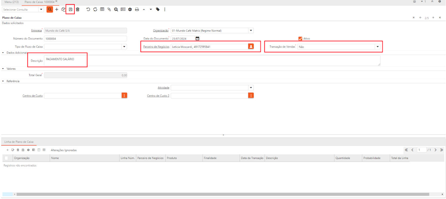Open the business partner lookup orange button
Screen dimensions: 446x199
(251, 47)
